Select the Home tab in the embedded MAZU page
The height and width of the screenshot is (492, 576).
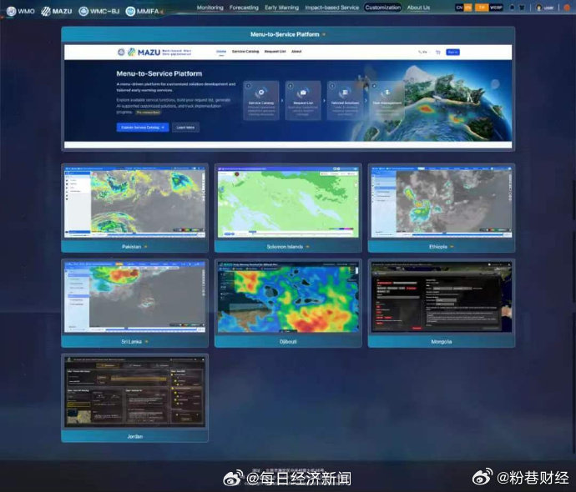(221, 52)
